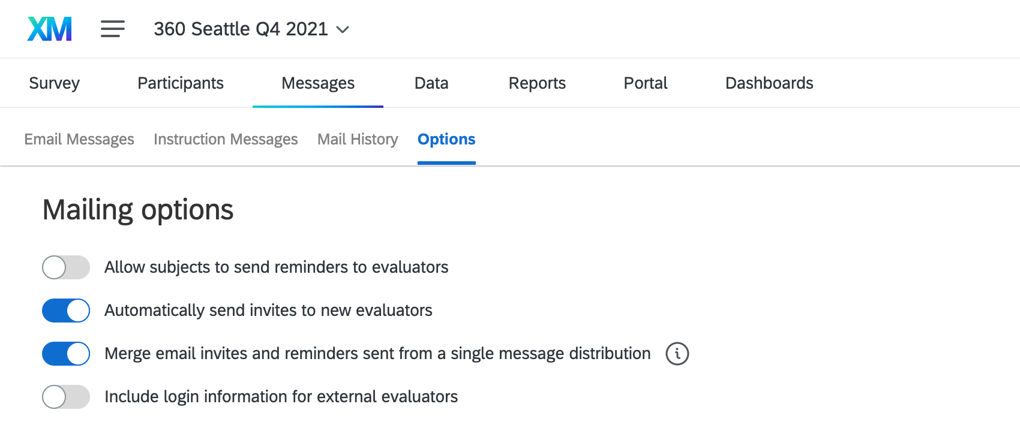This screenshot has height=446, width=1020.
Task: Select the Messages tab
Action: tap(318, 83)
